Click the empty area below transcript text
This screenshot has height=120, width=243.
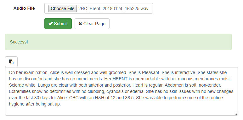click(121, 111)
